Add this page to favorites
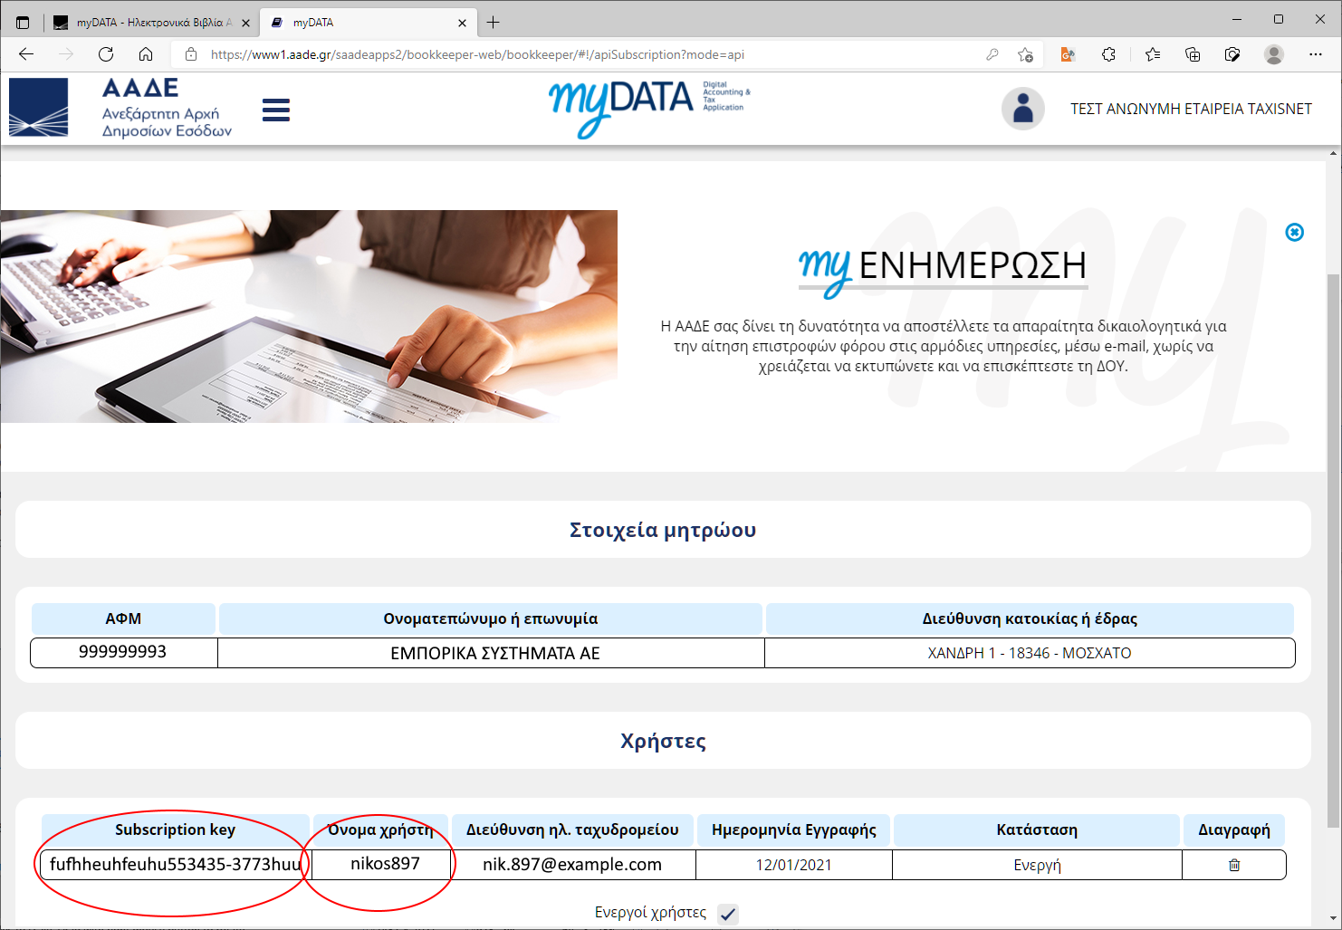 click(1025, 54)
